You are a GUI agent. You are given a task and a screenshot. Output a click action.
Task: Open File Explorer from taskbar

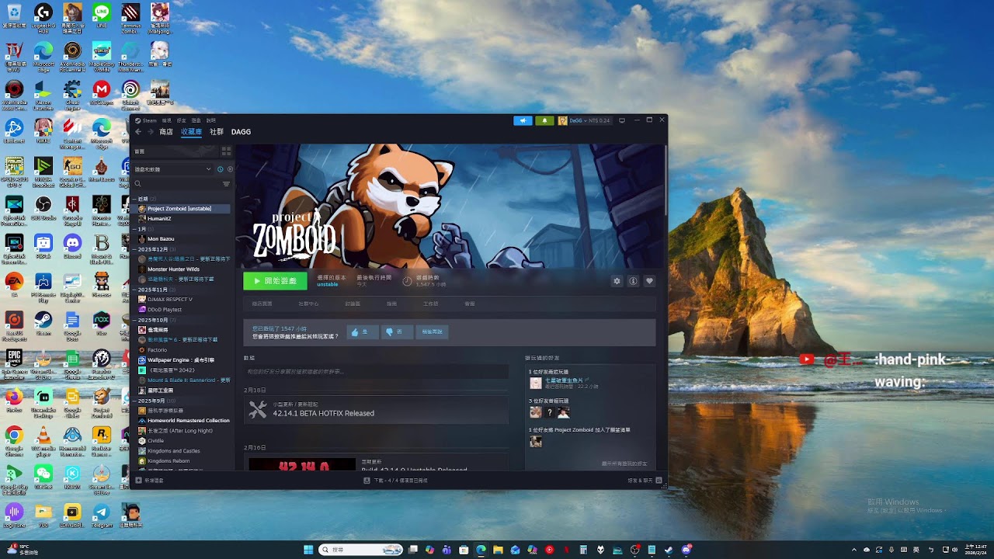498,550
